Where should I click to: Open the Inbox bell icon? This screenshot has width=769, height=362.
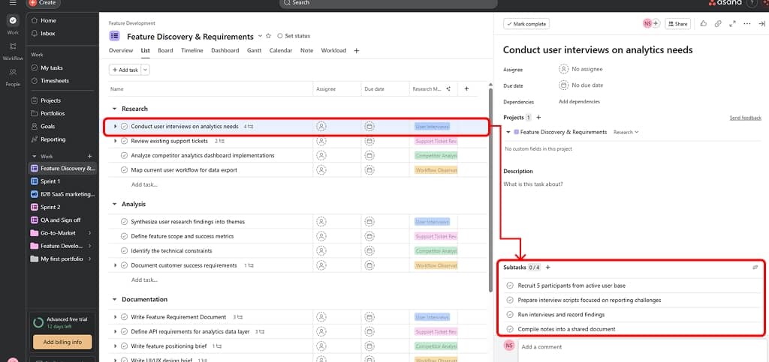tap(35, 34)
